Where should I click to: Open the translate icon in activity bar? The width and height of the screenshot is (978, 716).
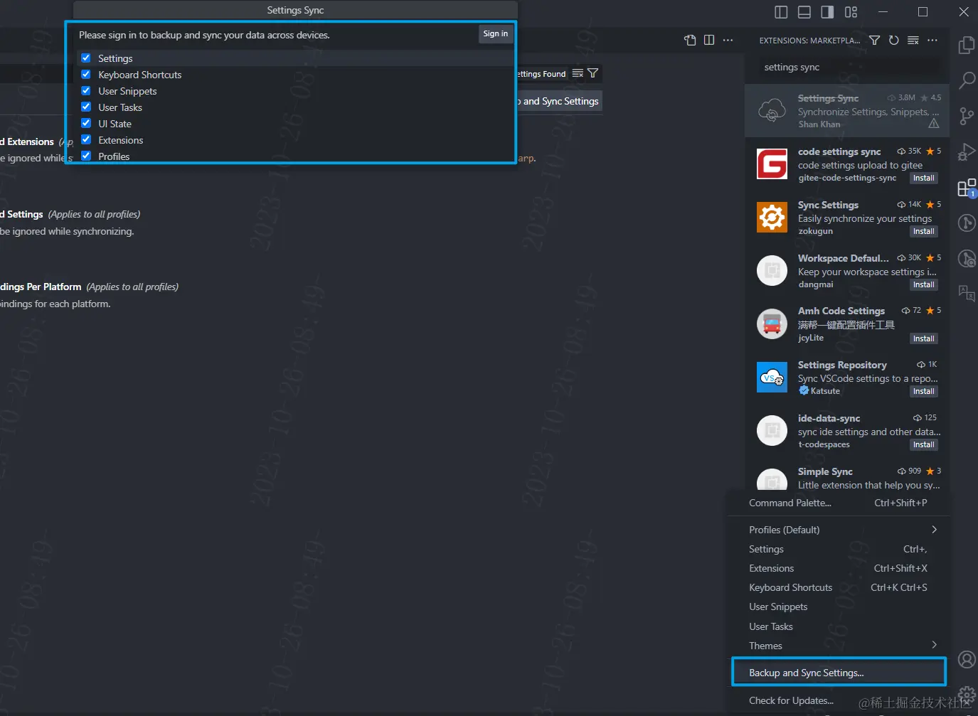pyautogui.click(x=967, y=293)
